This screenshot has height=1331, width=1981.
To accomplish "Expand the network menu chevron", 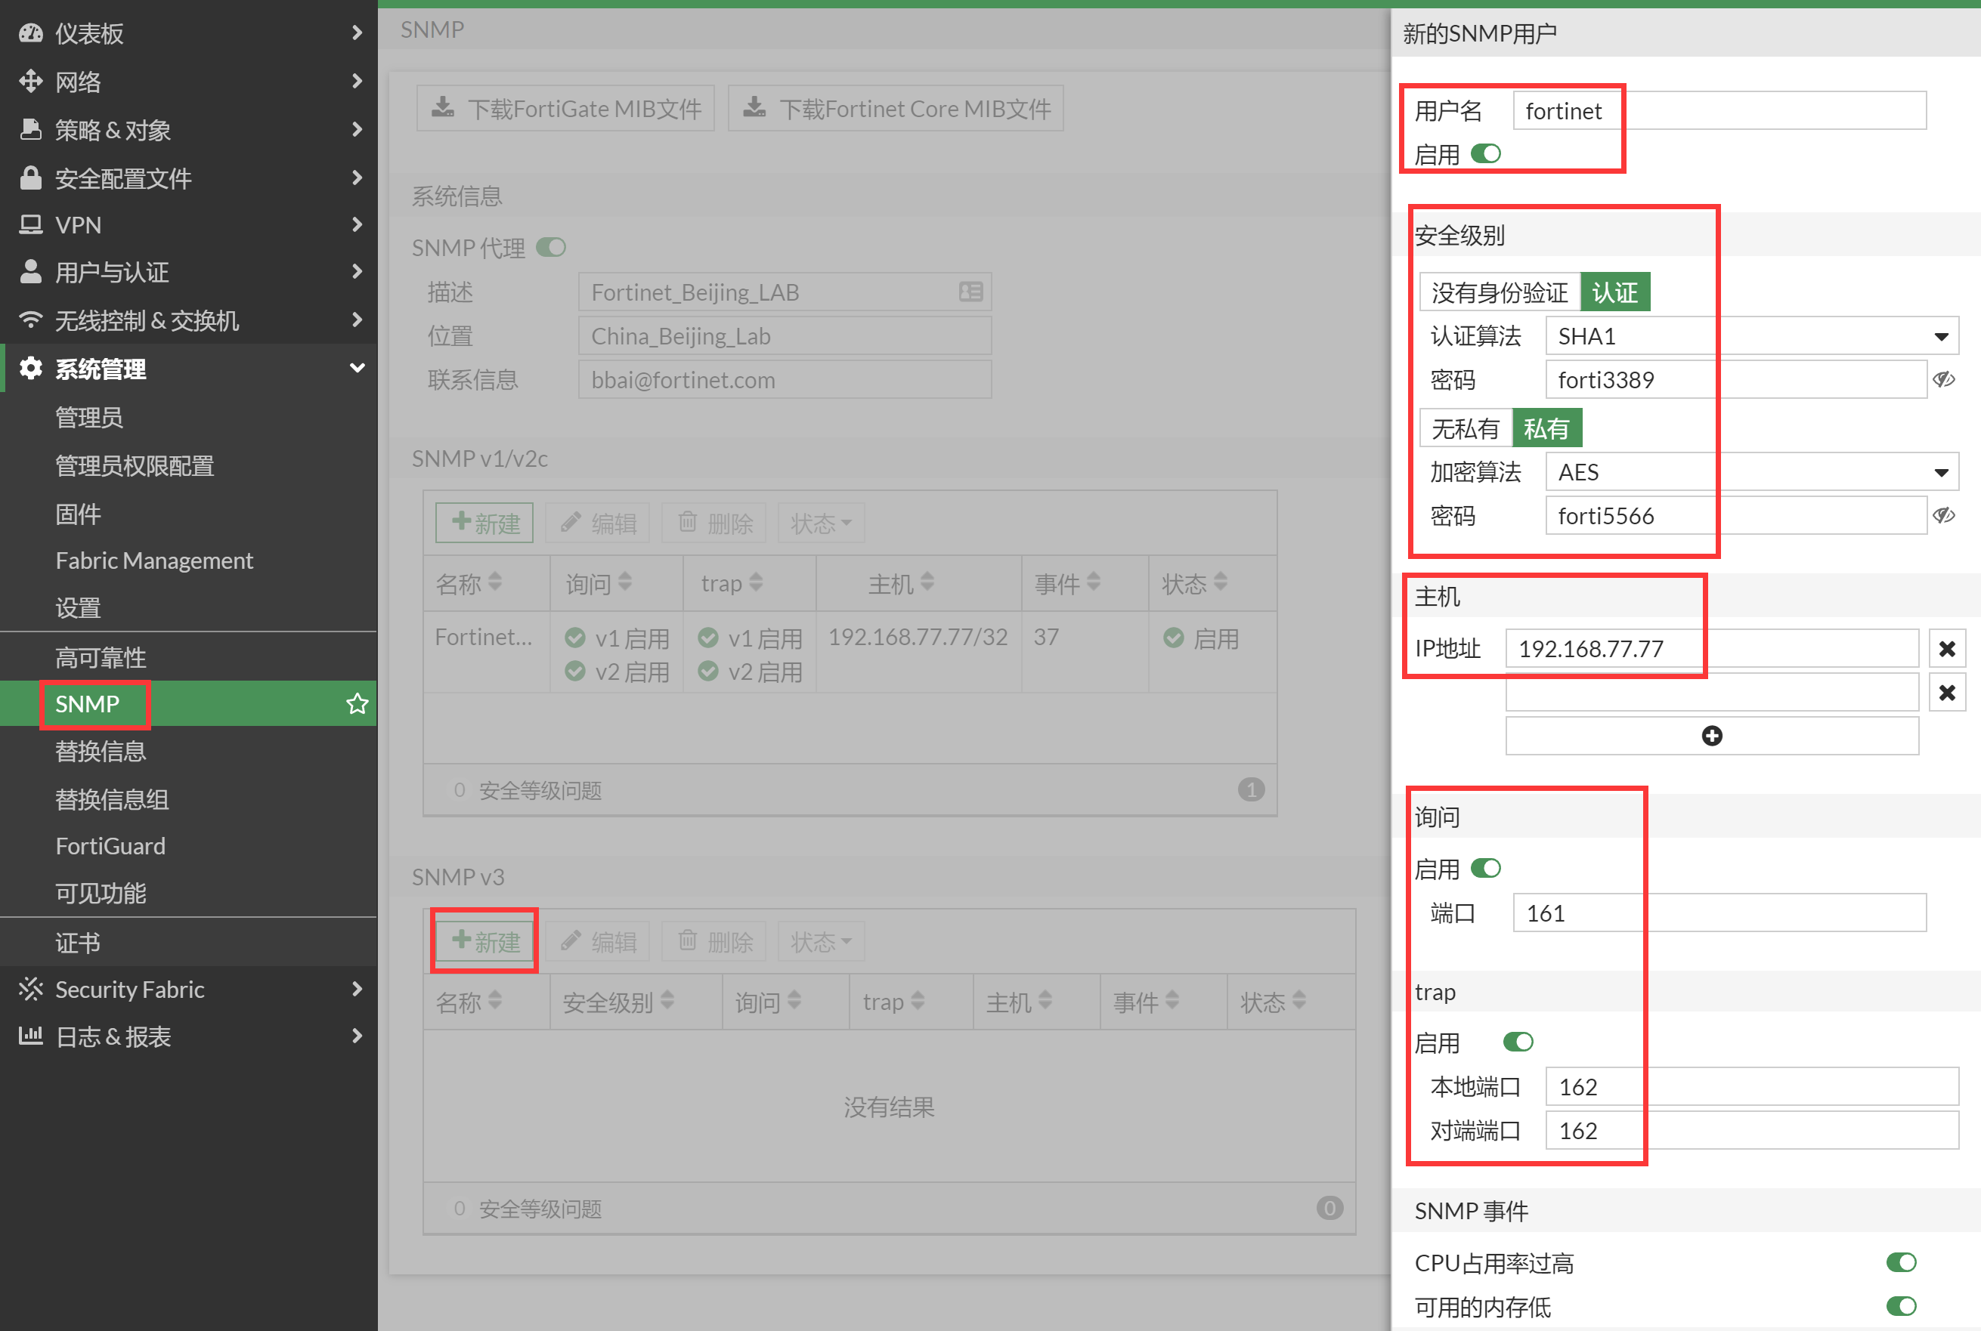I will (358, 81).
